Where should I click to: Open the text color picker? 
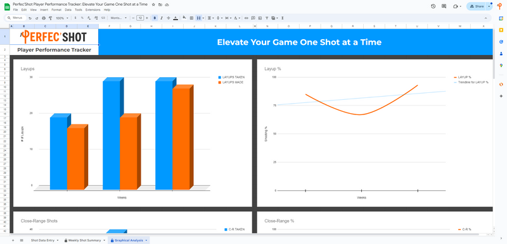(x=176, y=18)
